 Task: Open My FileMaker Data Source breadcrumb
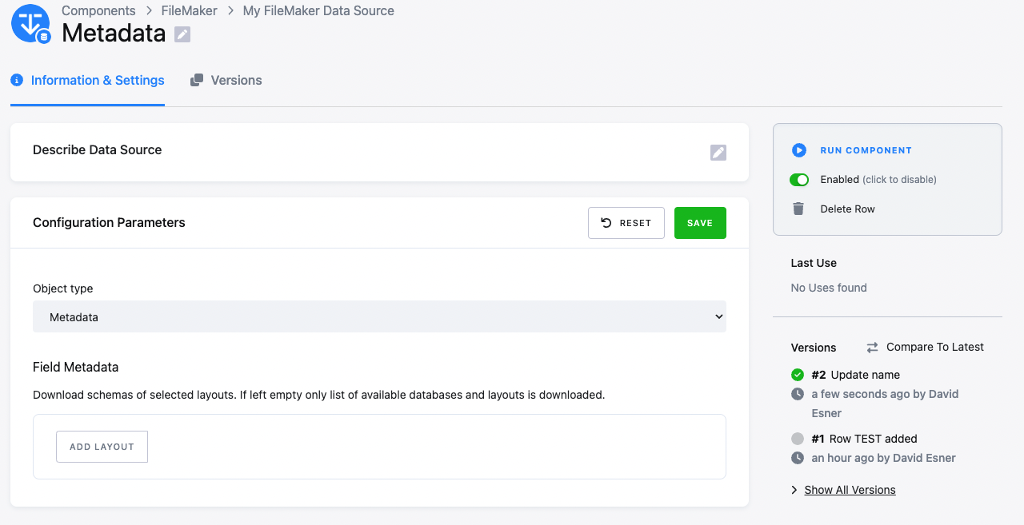(x=318, y=10)
